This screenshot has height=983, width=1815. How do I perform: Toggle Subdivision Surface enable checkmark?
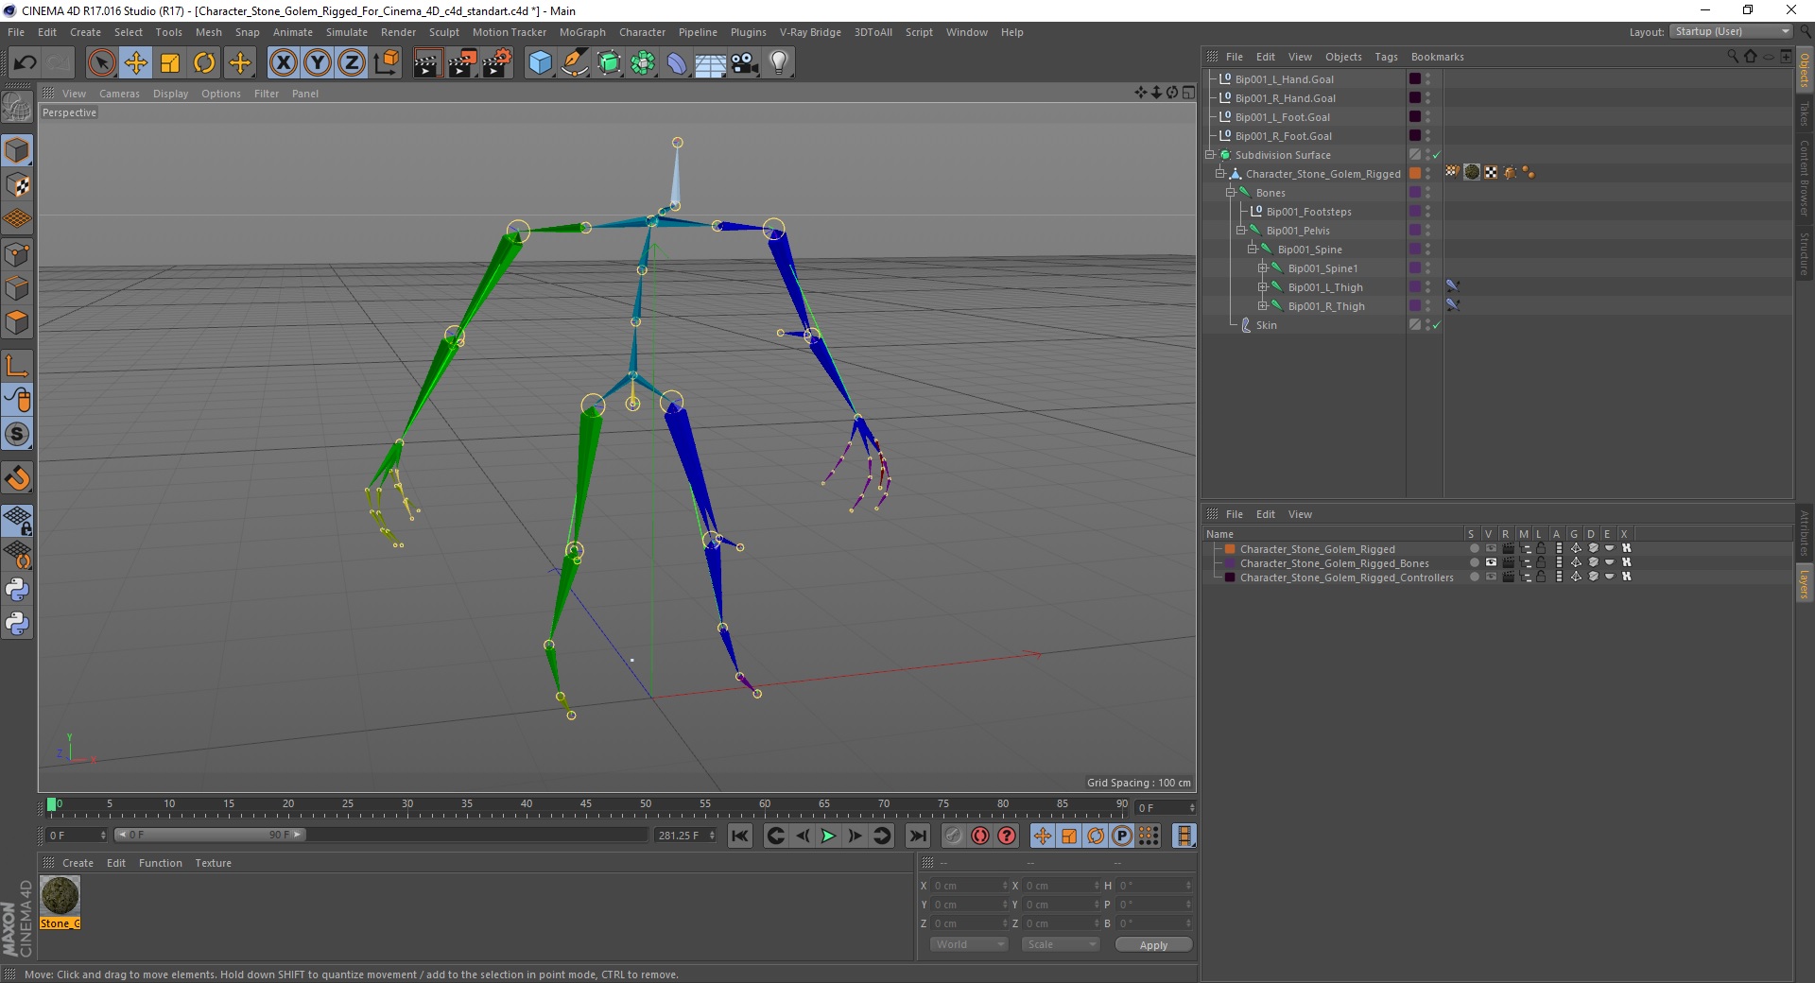coord(1437,155)
